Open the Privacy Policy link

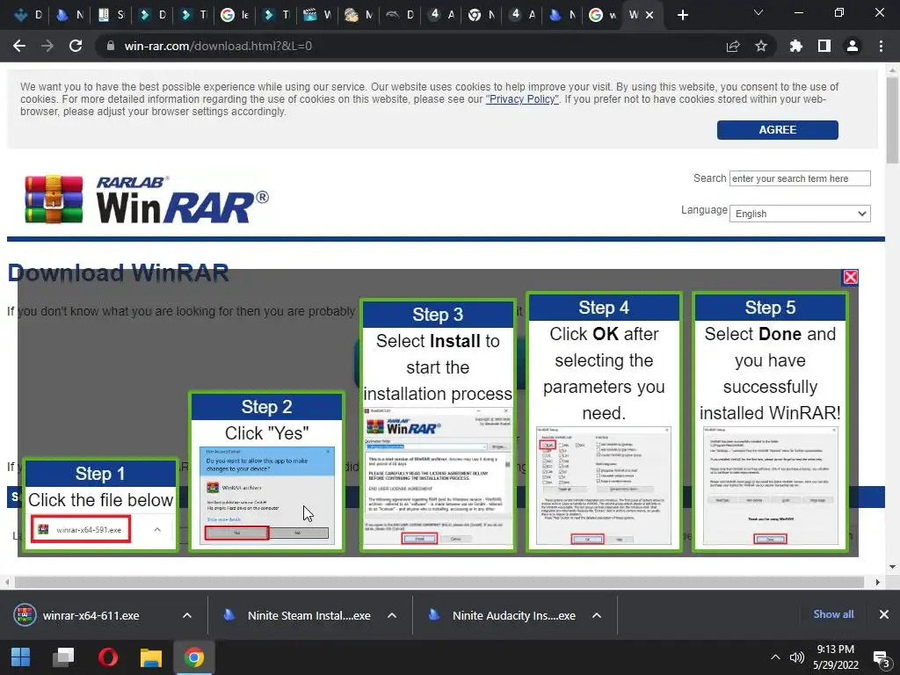tap(522, 99)
